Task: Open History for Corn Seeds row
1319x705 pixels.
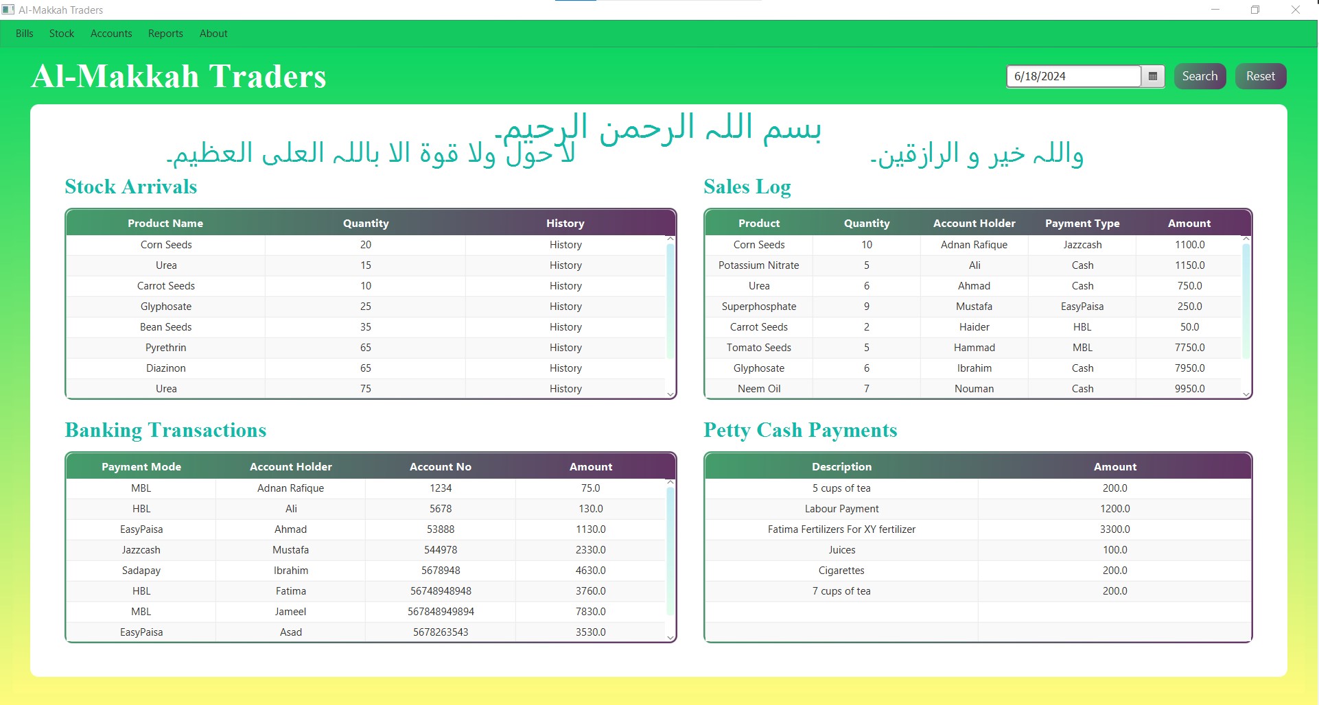Action: [x=565, y=245]
